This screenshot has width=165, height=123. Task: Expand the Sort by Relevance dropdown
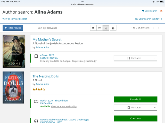coord(49,28)
